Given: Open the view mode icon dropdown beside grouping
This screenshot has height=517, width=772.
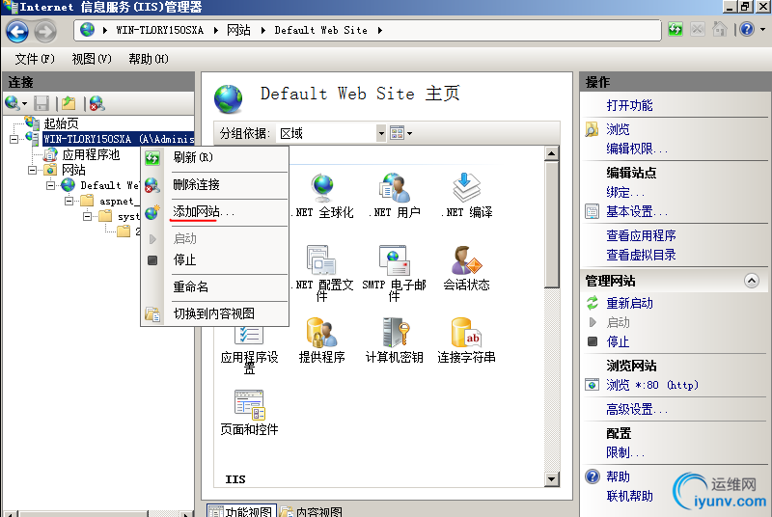Looking at the screenshot, I should point(400,133).
